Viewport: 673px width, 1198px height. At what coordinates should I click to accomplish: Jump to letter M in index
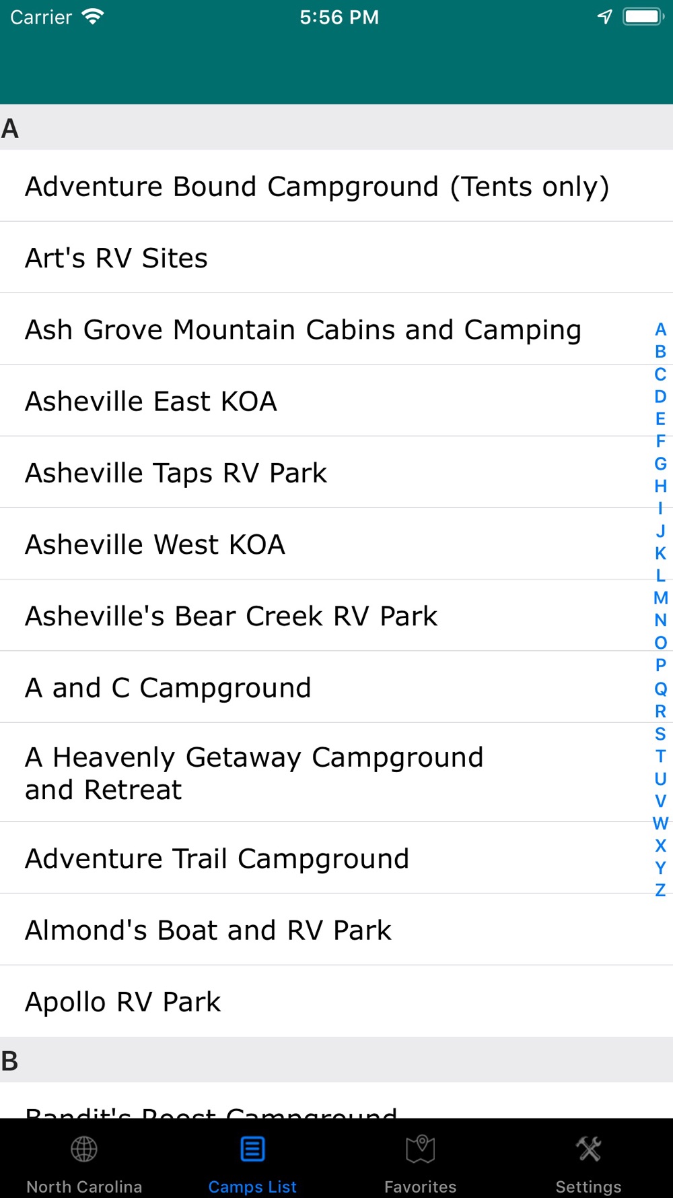pyautogui.click(x=660, y=598)
